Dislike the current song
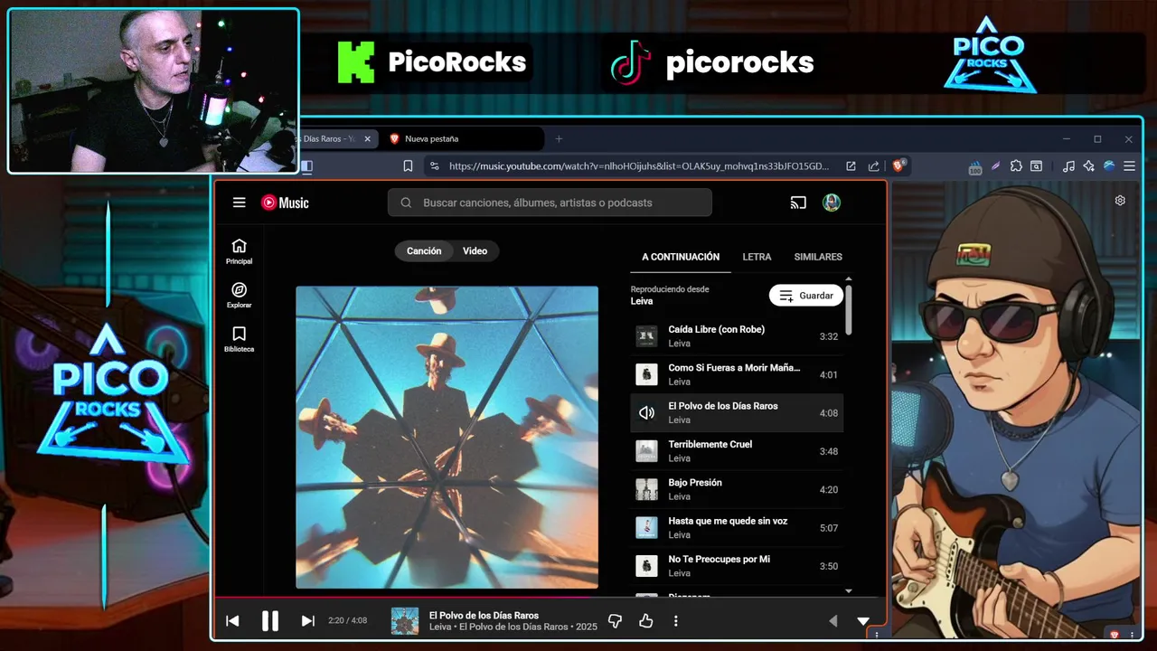The height and width of the screenshot is (651, 1157). click(x=616, y=621)
